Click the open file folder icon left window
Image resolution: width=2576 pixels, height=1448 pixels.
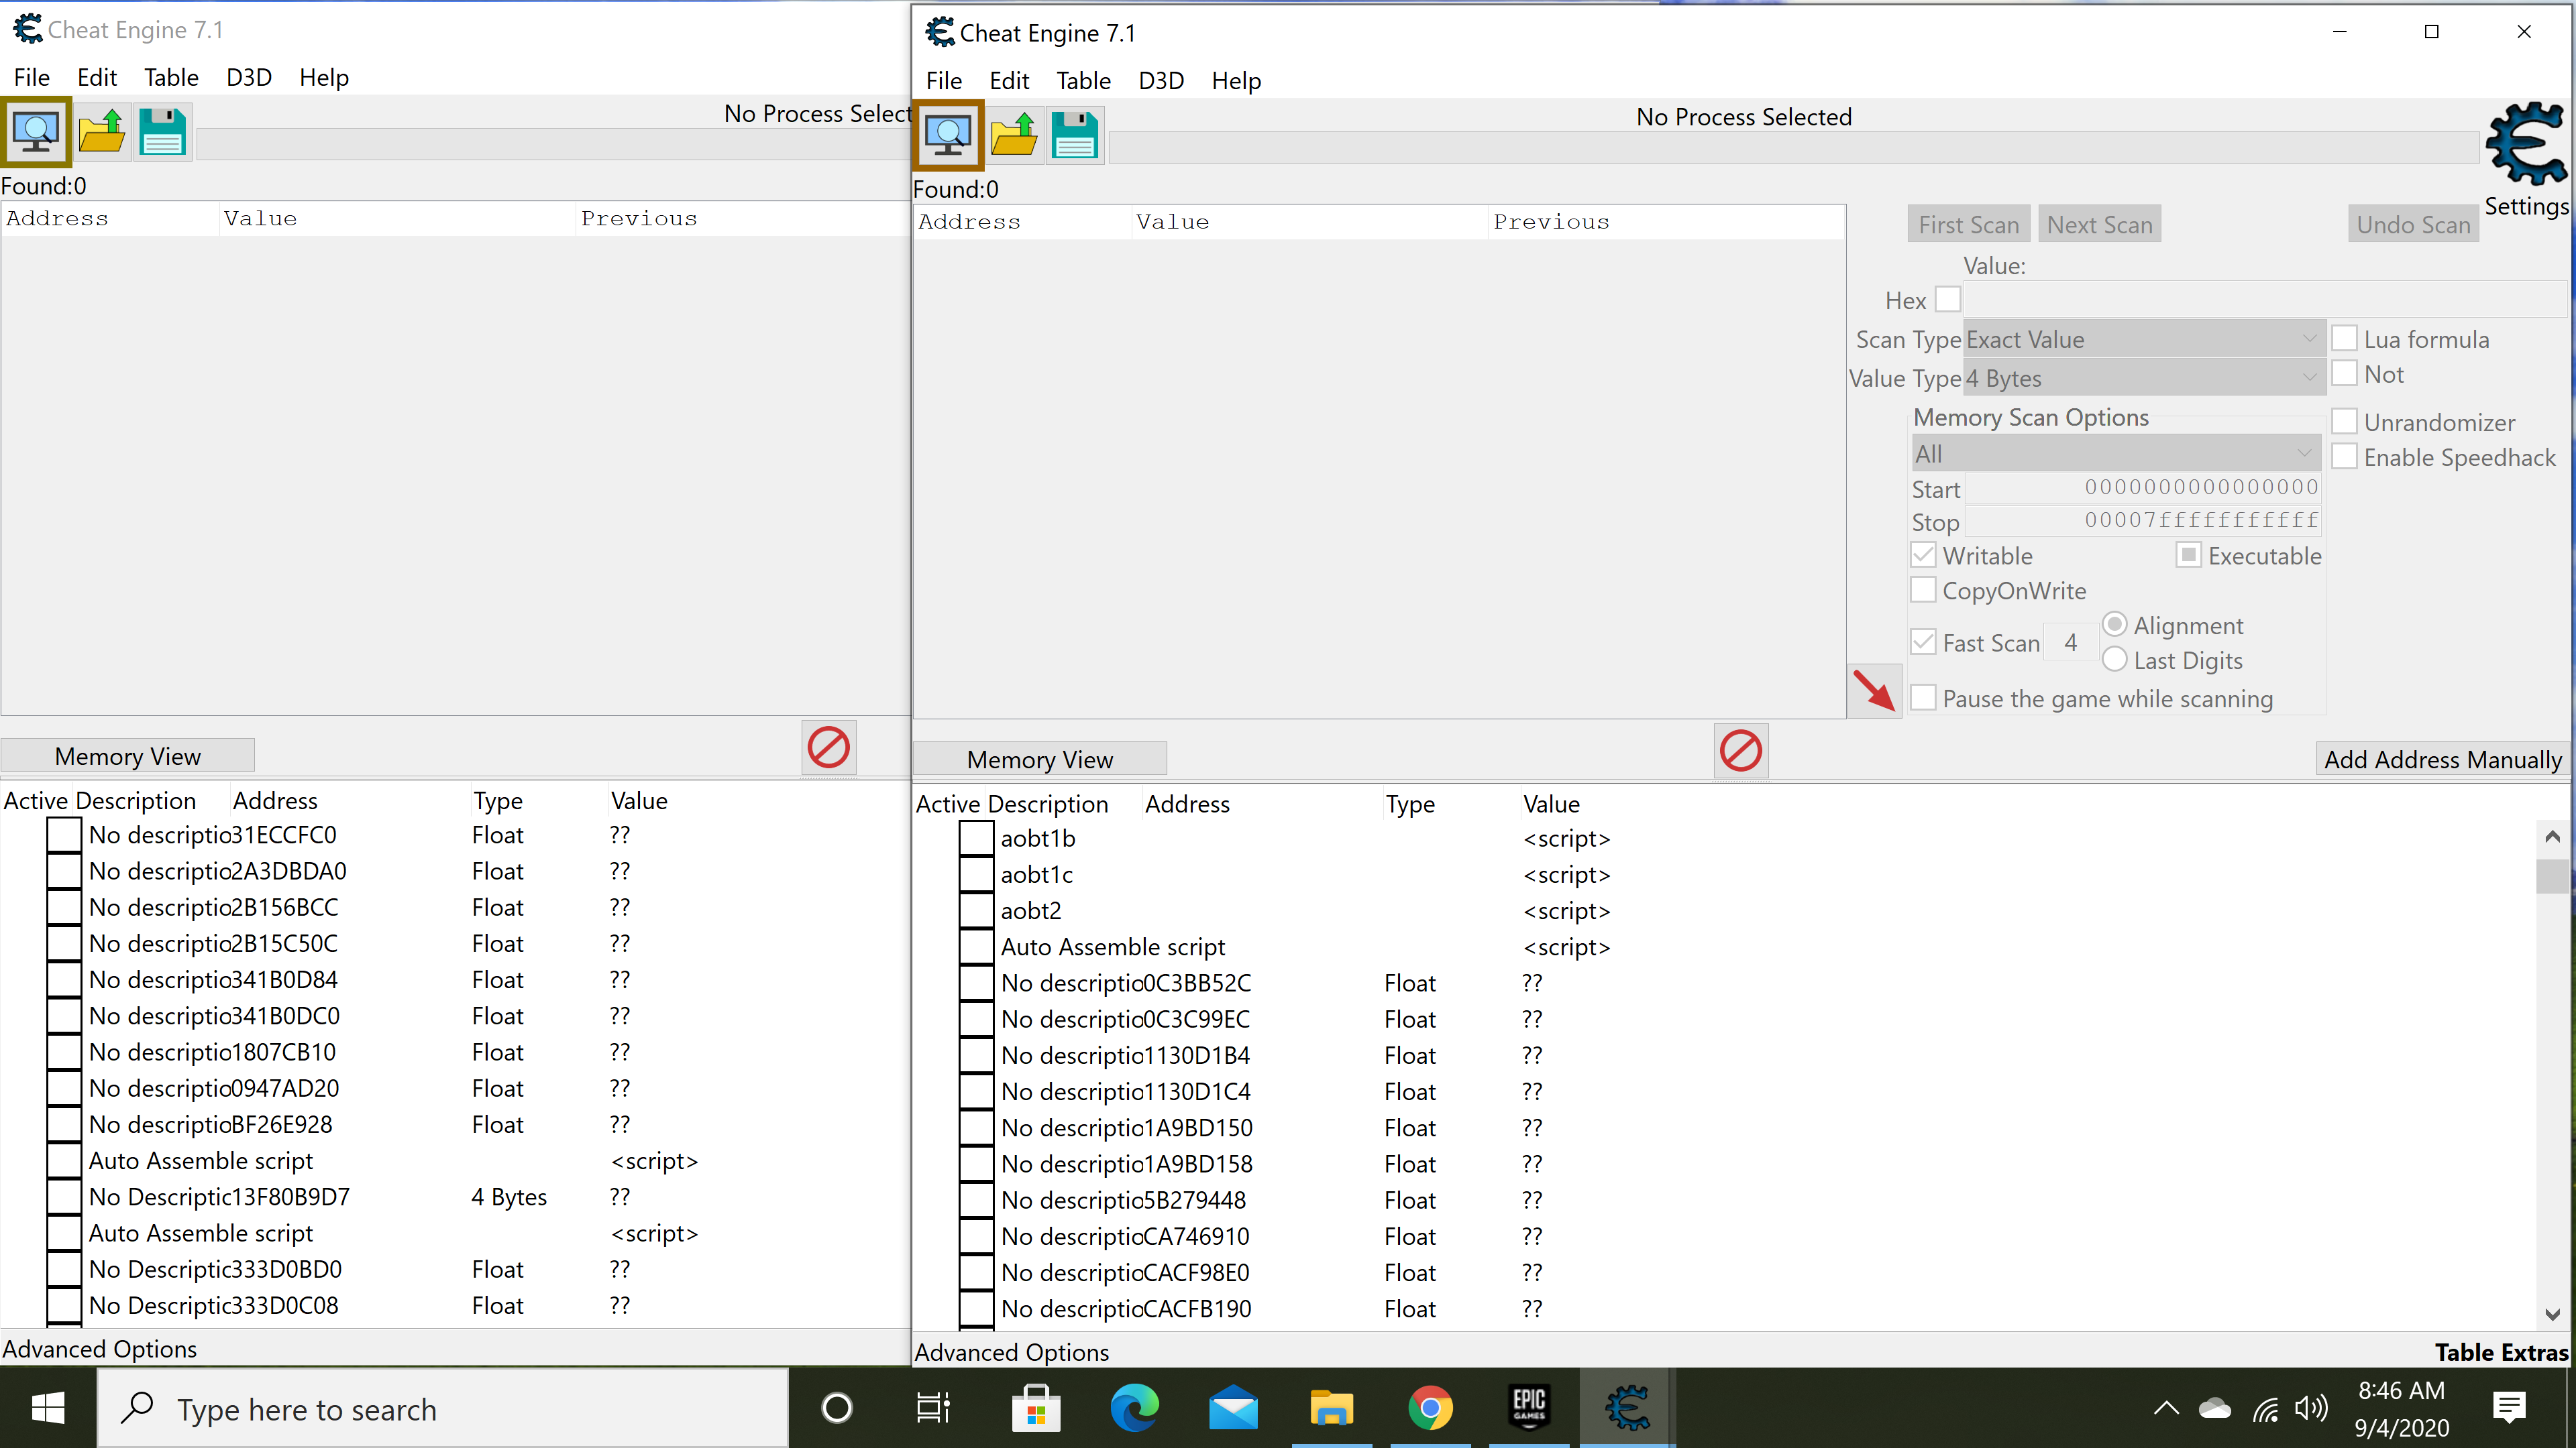click(x=101, y=133)
